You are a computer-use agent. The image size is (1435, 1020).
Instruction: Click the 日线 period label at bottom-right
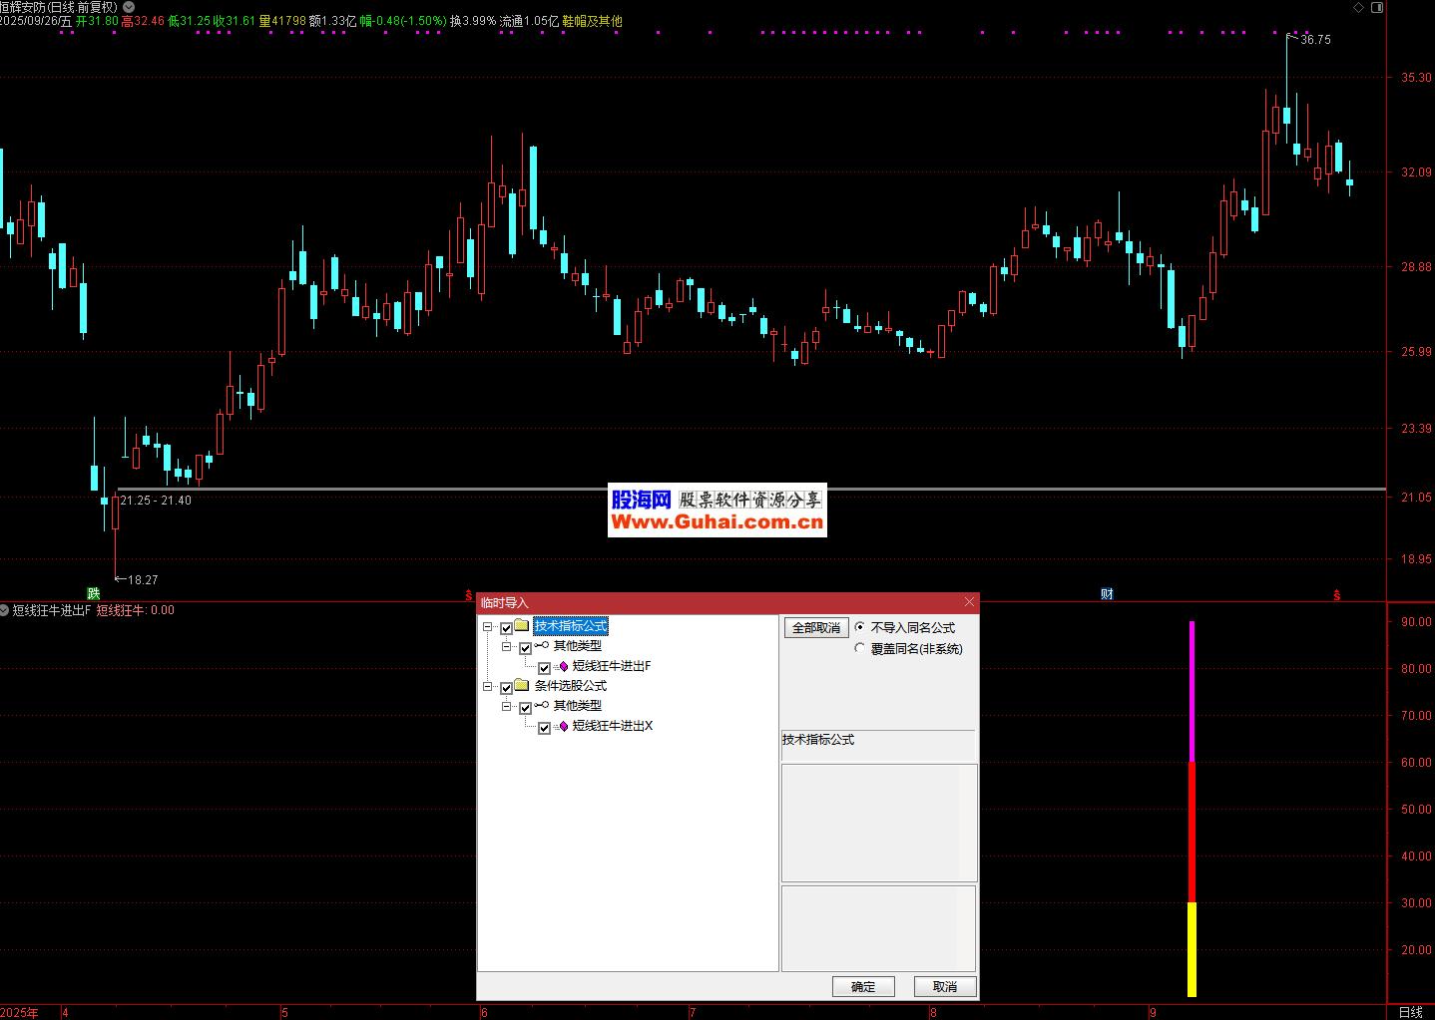(1410, 1012)
